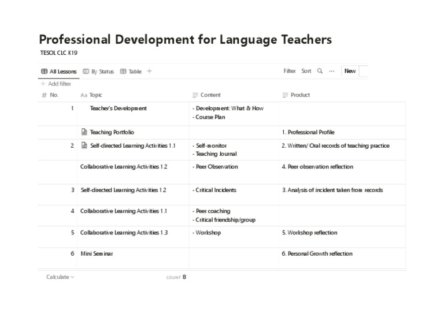Image resolution: width=444 pixels, height=314 pixels.
Task: Open the three-dots more options menu
Action: point(332,71)
